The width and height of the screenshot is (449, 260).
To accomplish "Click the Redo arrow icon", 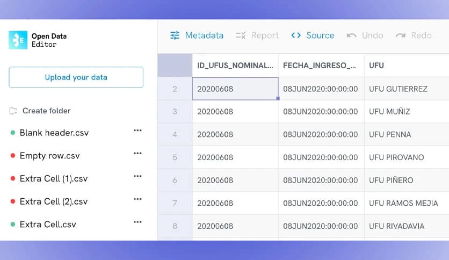I will point(401,35).
